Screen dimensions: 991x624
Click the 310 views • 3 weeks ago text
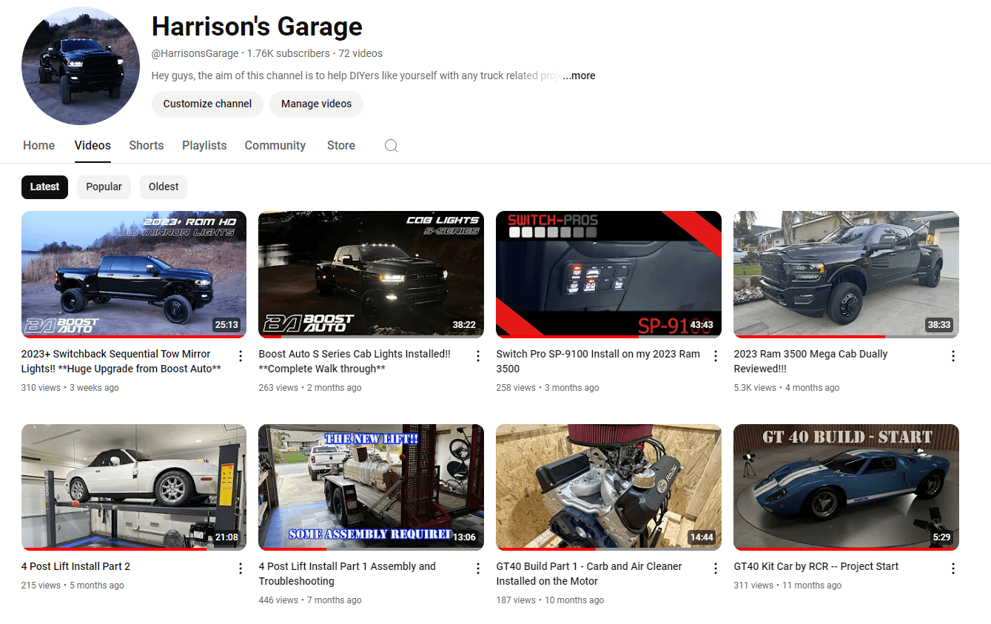(x=70, y=388)
